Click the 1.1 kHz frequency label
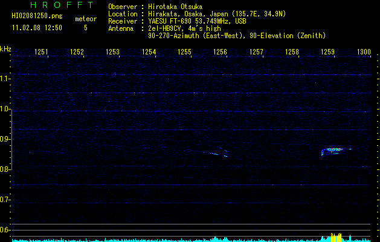 pos(5,79)
